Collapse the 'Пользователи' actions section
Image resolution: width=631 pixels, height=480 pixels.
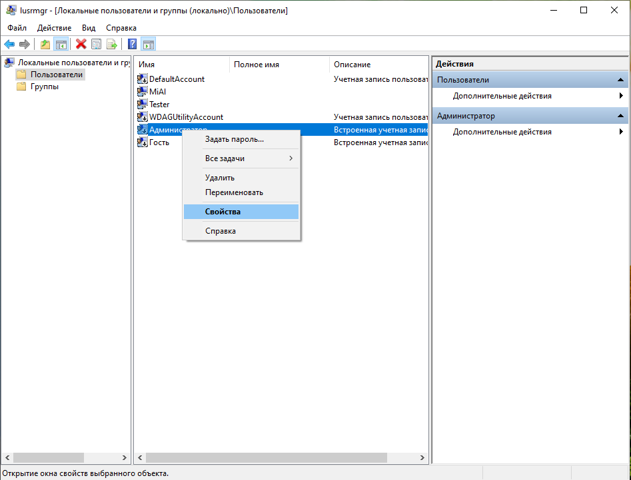click(620, 80)
